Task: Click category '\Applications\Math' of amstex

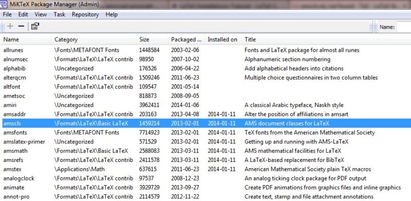Action: (x=80, y=169)
